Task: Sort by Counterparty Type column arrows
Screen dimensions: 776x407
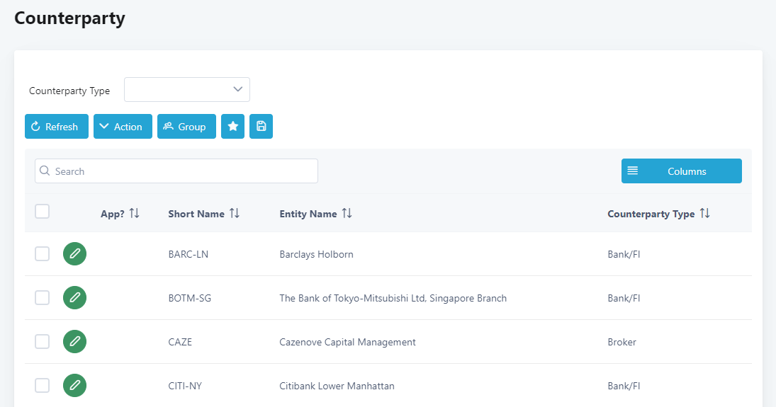Action: click(x=704, y=213)
